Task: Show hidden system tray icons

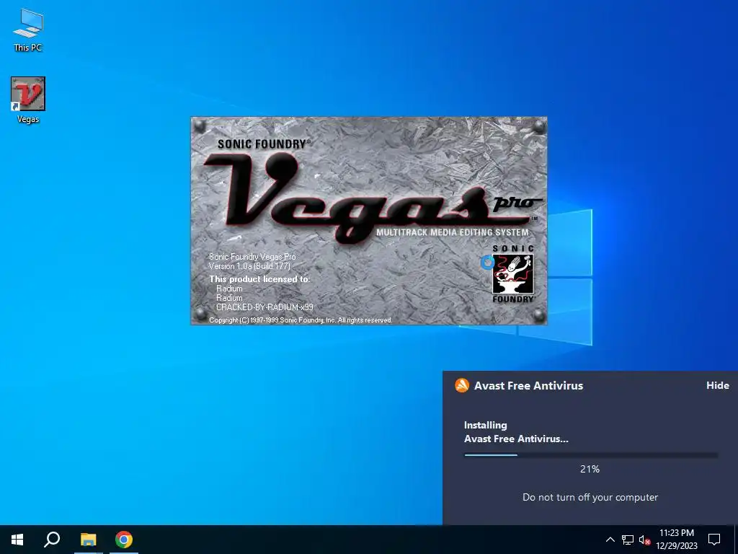Action: 610,540
